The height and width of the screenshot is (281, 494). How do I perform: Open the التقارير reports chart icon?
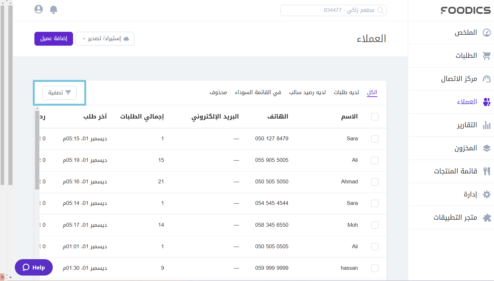[x=487, y=125]
